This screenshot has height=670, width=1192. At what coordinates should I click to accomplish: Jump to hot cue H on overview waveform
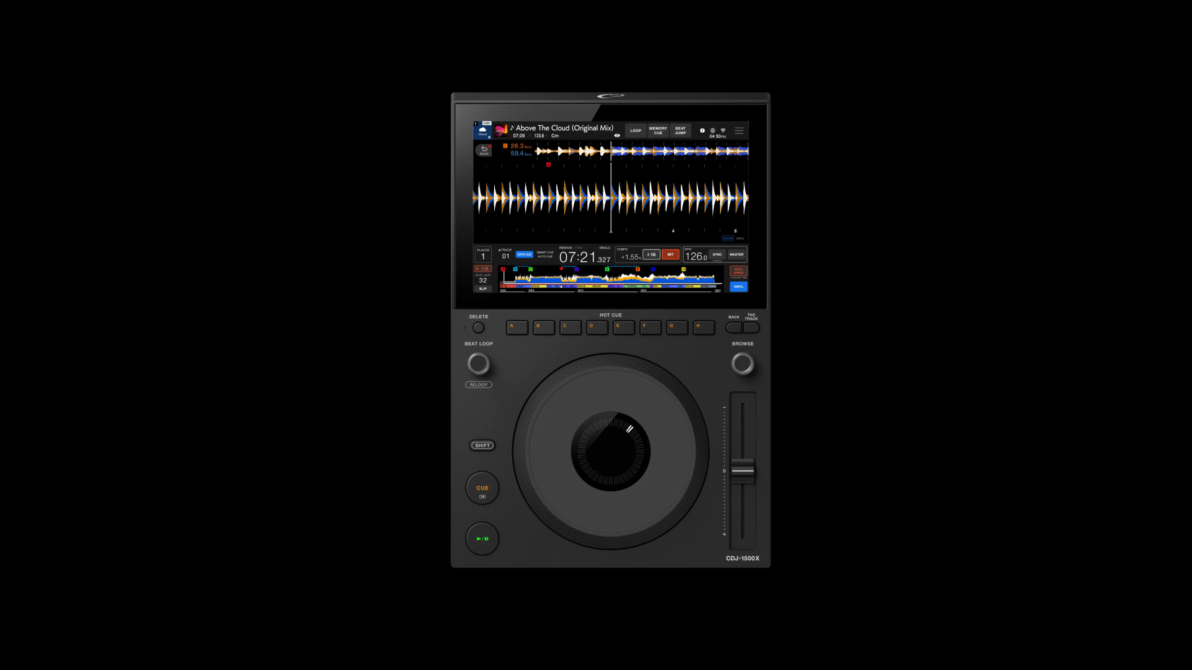684,269
